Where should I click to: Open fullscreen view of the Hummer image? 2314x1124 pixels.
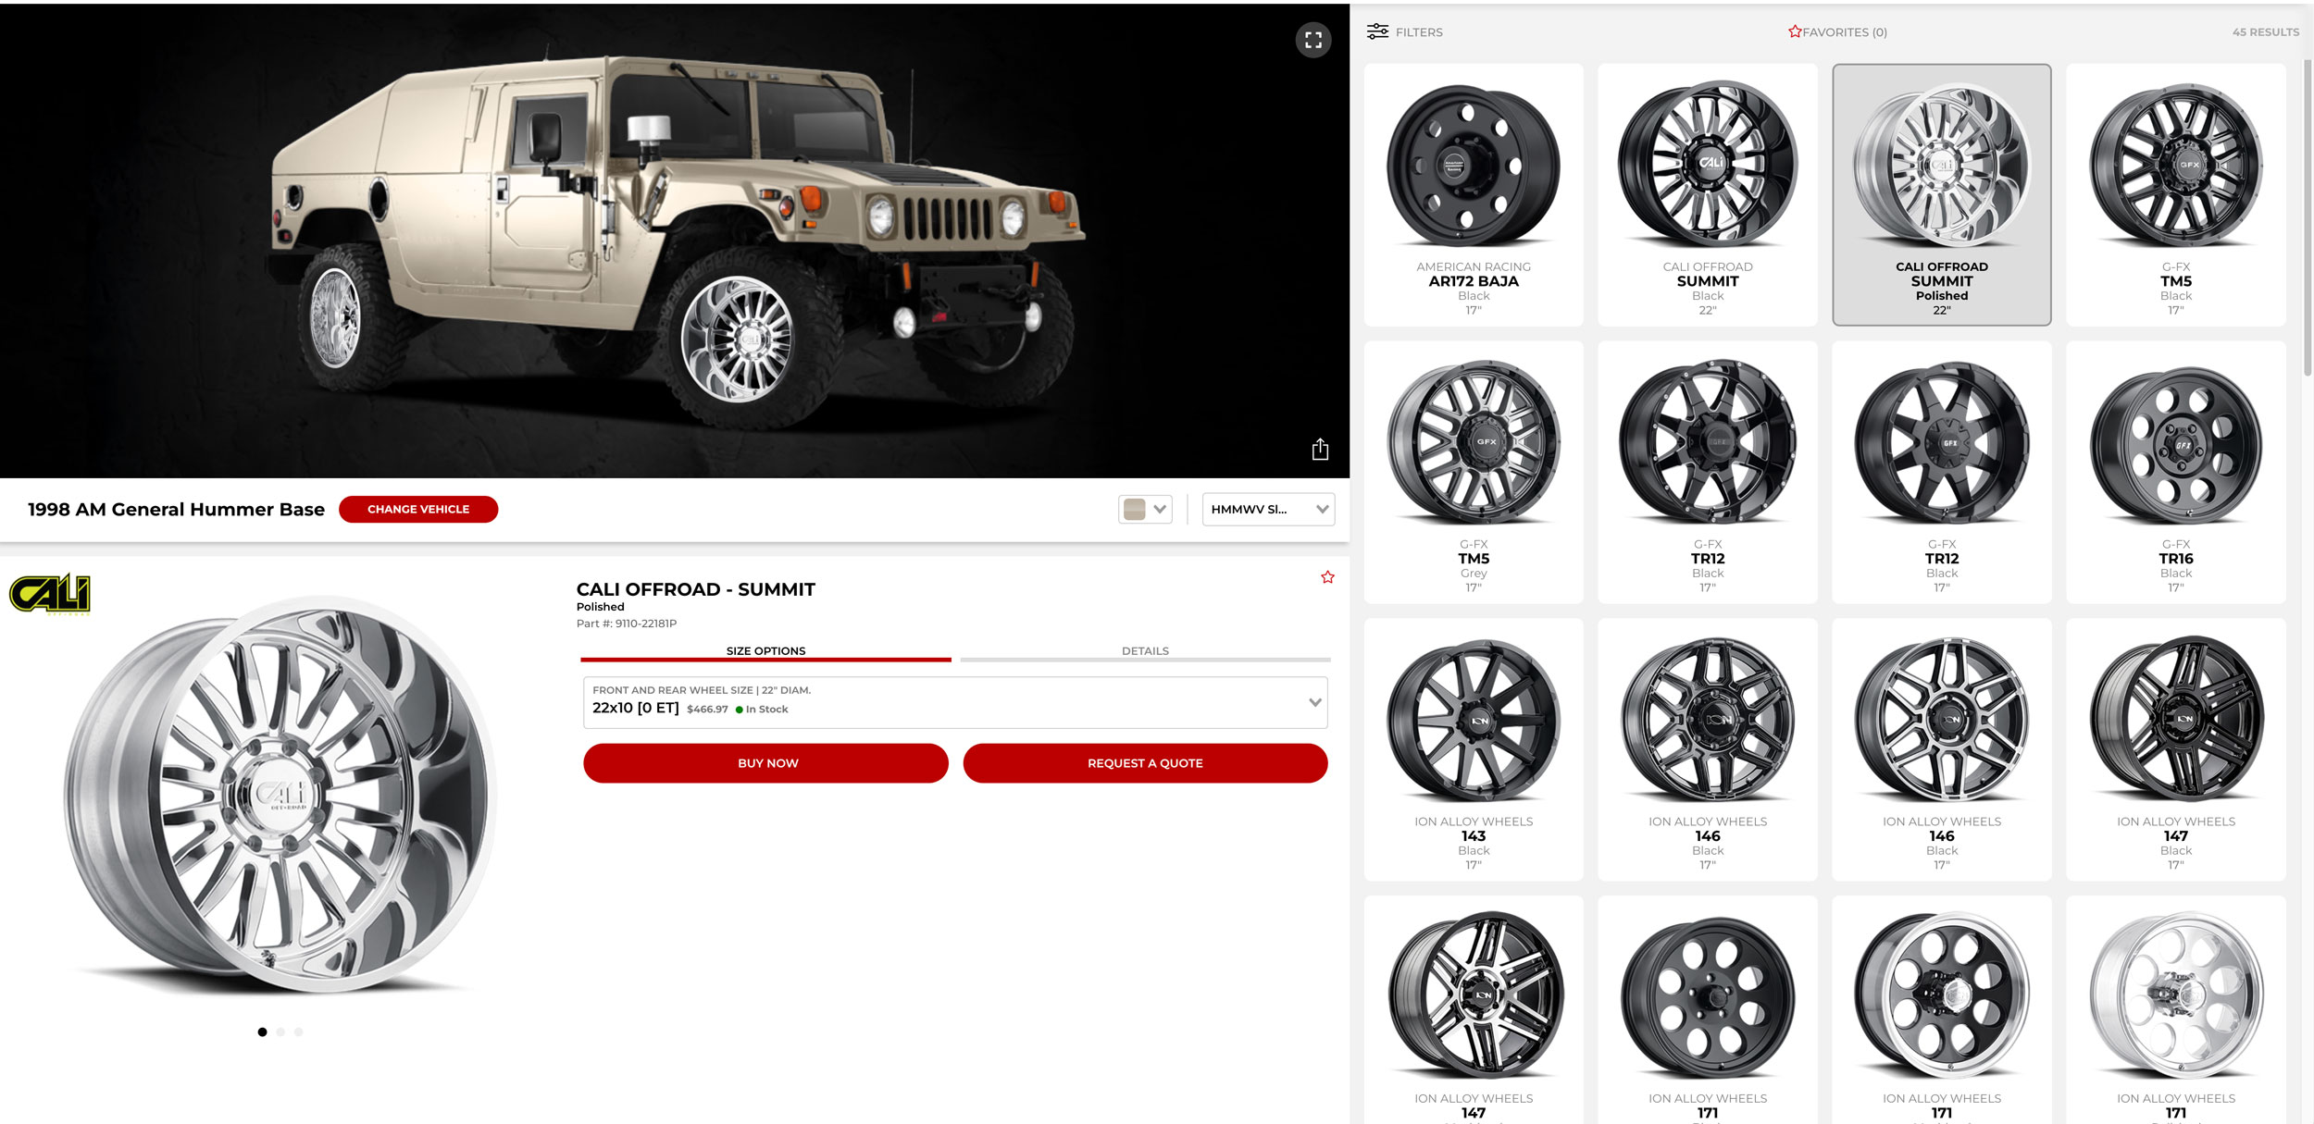coord(1313,40)
